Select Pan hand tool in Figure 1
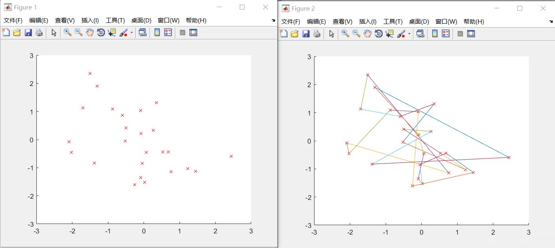This screenshot has height=248, width=555. [x=90, y=33]
